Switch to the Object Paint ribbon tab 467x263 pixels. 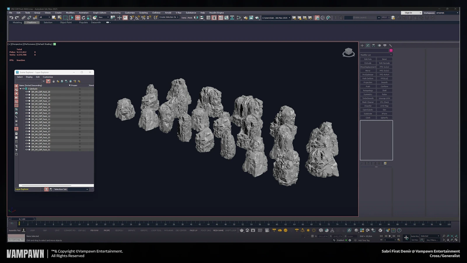pos(66,23)
